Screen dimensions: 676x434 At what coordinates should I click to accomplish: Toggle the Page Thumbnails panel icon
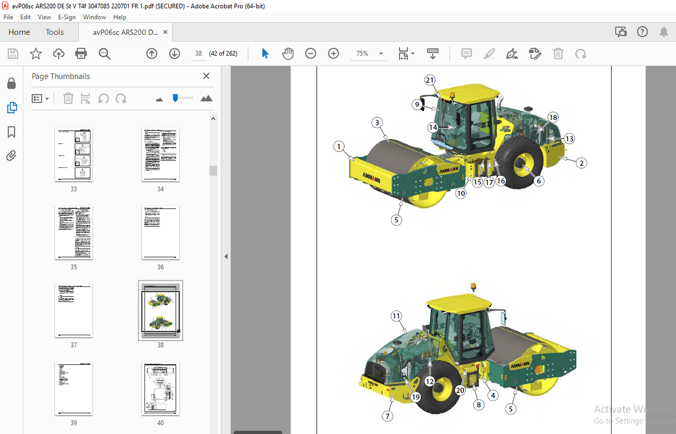[x=11, y=107]
